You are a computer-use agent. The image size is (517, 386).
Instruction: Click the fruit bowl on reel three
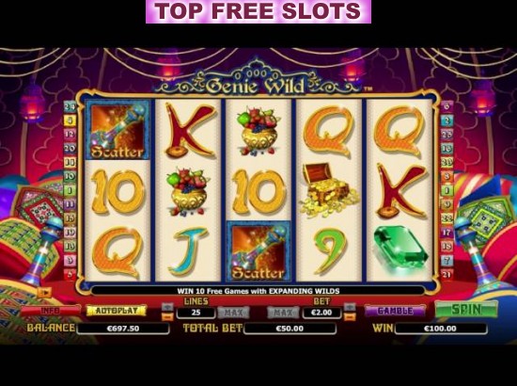(258, 133)
